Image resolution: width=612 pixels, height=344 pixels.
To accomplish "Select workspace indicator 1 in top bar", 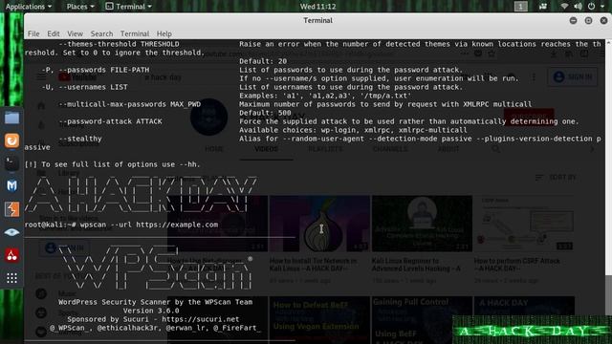I will 520,7.
